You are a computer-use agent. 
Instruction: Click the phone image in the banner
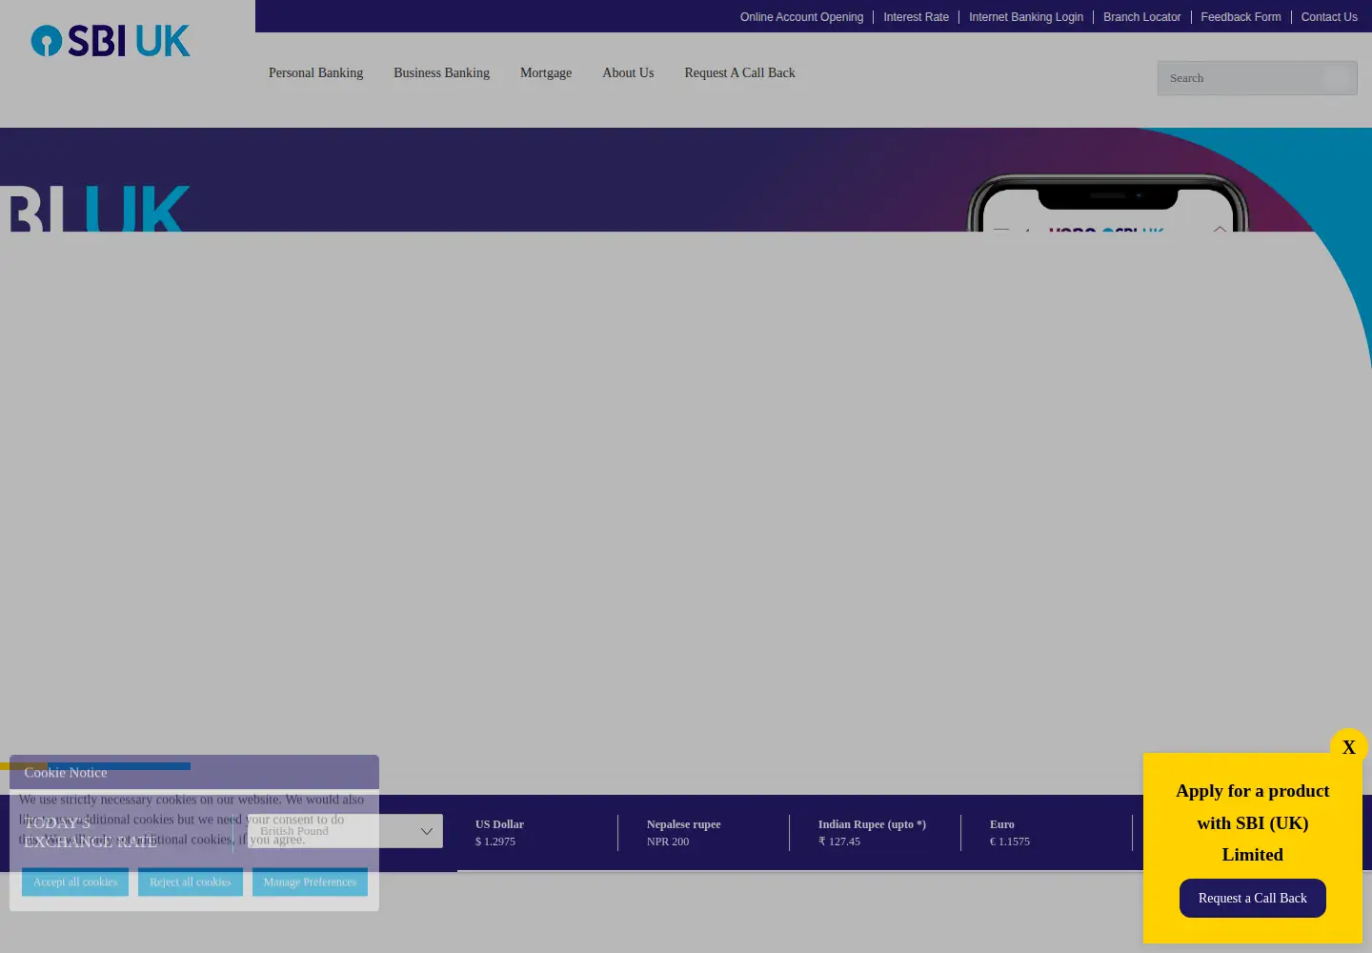pyautogui.click(x=1107, y=203)
